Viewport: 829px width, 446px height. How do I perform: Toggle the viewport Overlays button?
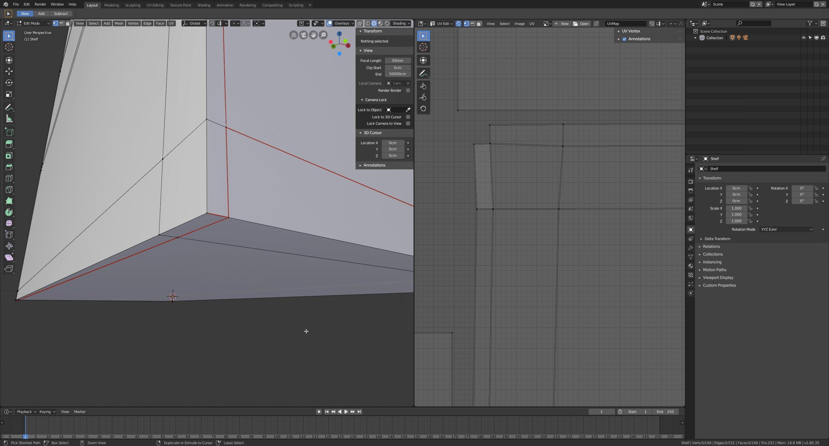[329, 23]
